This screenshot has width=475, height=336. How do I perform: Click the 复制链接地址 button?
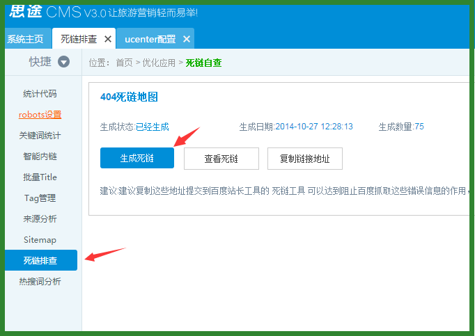tap(304, 158)
